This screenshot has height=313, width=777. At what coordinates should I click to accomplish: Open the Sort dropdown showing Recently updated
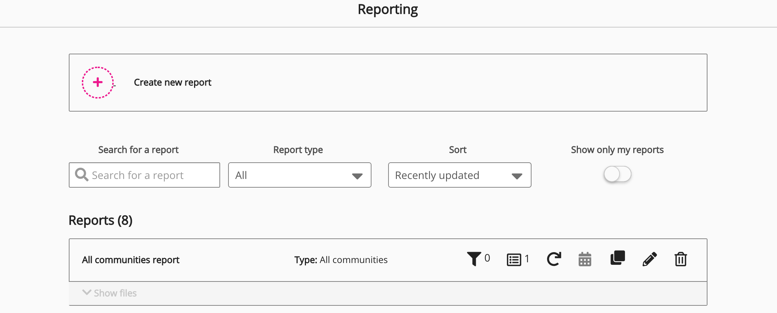459,175
